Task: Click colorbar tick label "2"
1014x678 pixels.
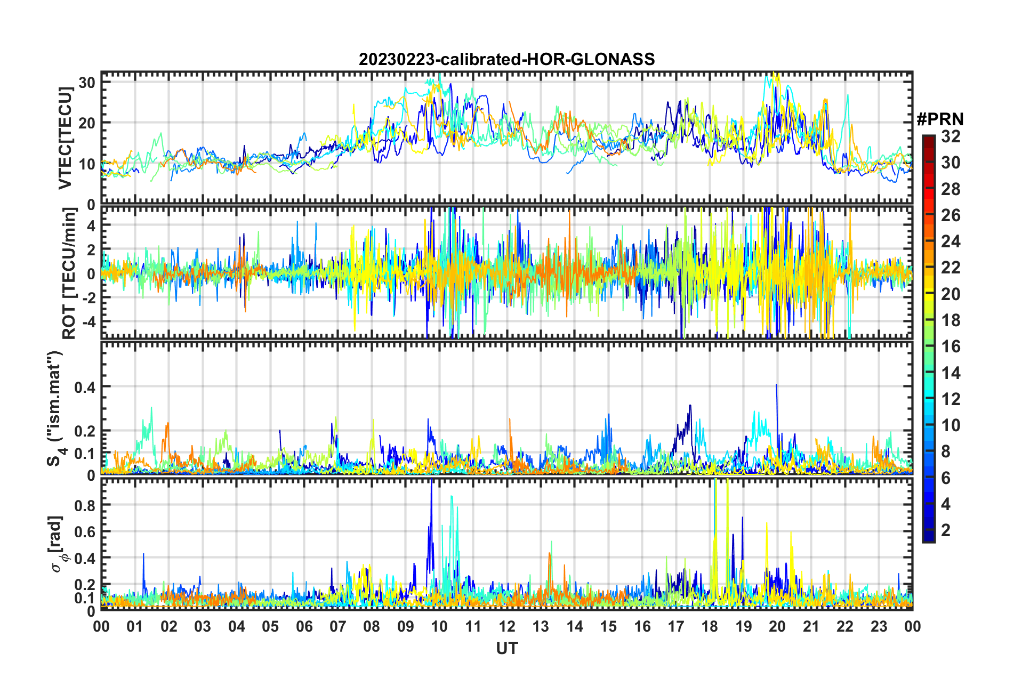Action: (x=946, y=530)
